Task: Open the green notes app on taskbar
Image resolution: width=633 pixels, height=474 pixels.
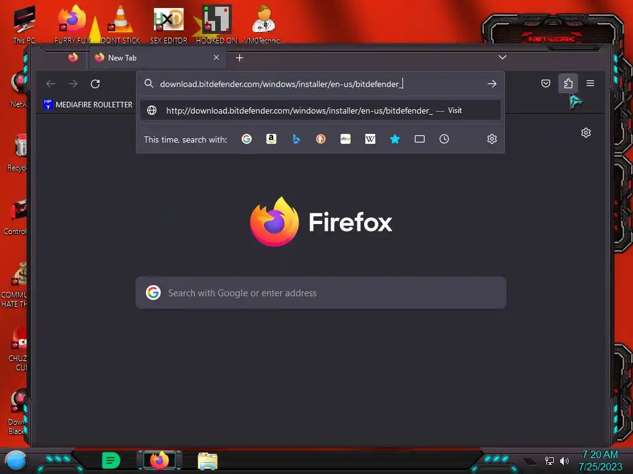Action: [111, 460]
